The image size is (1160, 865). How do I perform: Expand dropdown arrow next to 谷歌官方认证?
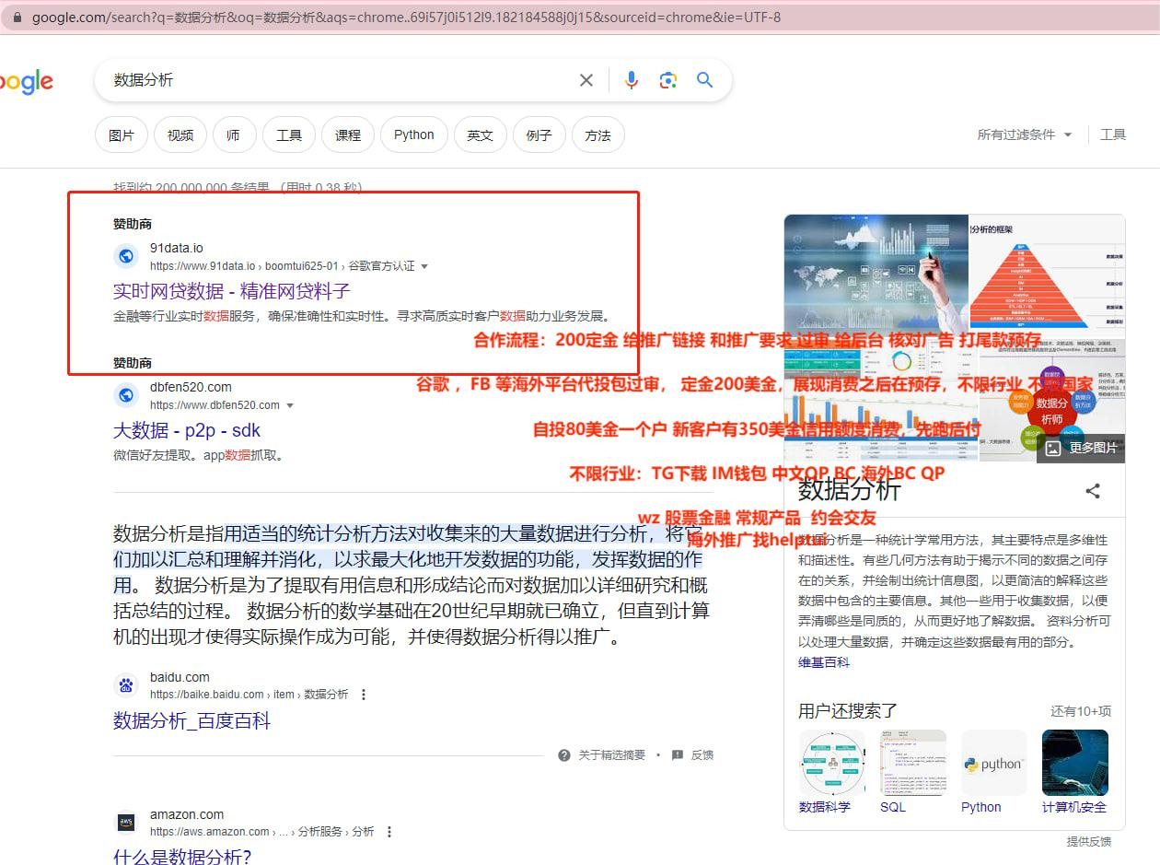[424, 267]
